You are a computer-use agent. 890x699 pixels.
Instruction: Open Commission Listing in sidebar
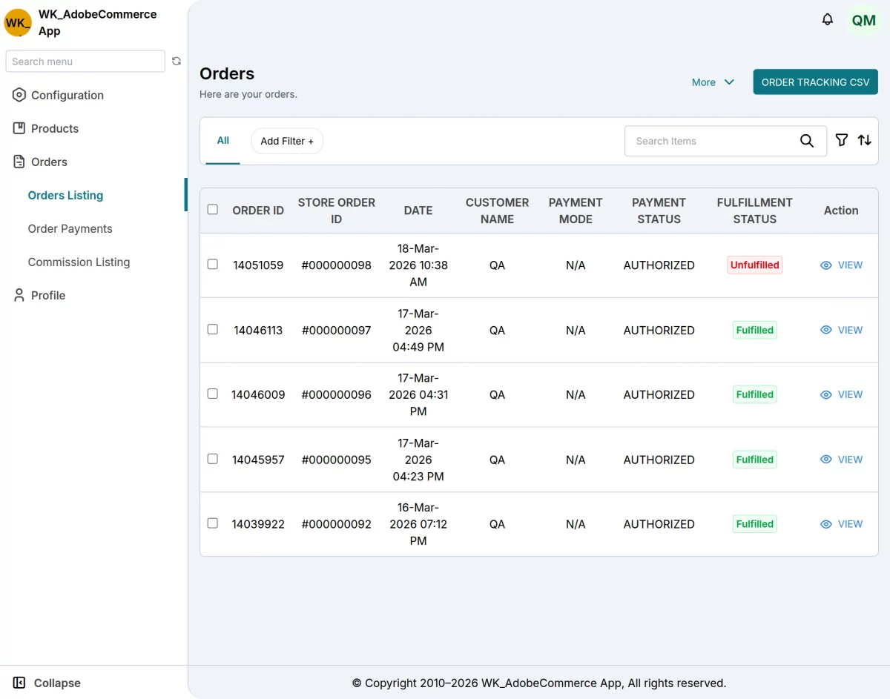(x=79, y=262)
